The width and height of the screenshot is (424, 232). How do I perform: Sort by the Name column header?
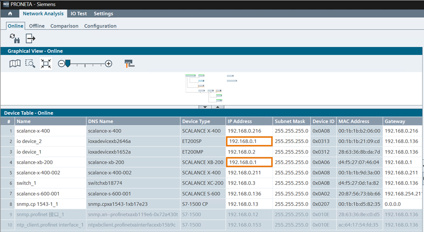(x=51, y=122)
